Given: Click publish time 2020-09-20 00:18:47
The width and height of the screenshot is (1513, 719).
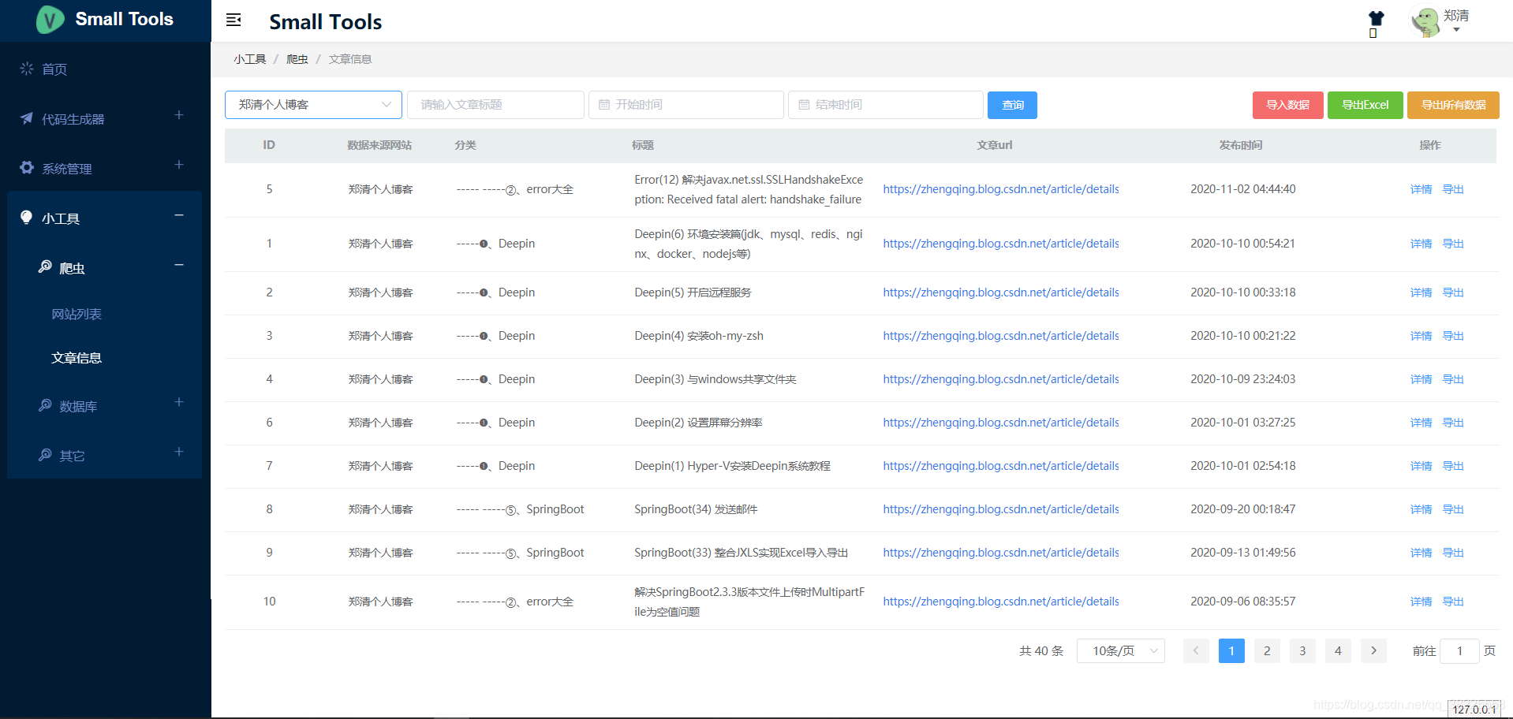Looking at the screenshot, I should pyautogui.click(x=1242, y=509).
